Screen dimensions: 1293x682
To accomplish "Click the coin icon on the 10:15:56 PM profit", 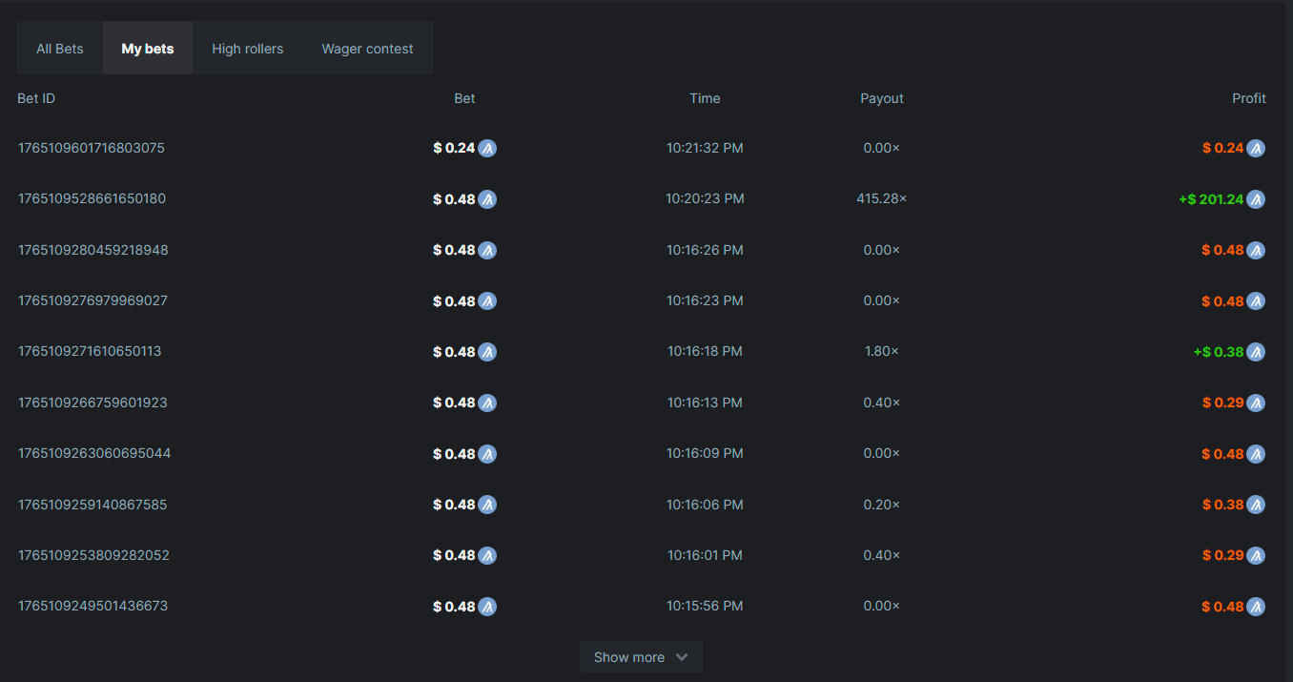I will tap(1256, 607).
